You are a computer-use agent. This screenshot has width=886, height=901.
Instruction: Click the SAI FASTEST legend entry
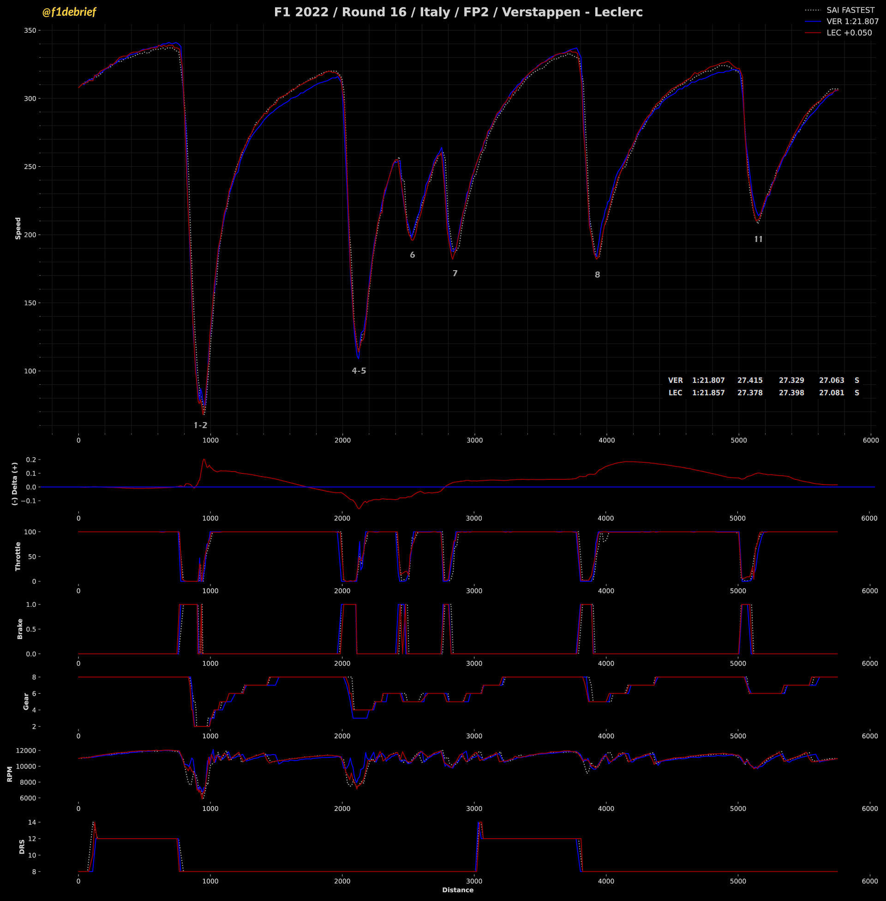[x=850, y=10]
